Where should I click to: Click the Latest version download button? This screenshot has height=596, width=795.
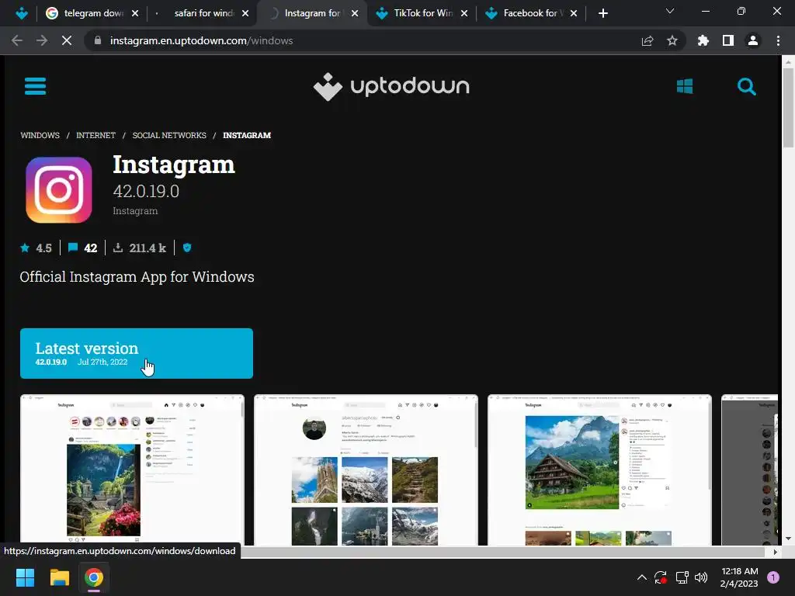click(x=137, y=353)
